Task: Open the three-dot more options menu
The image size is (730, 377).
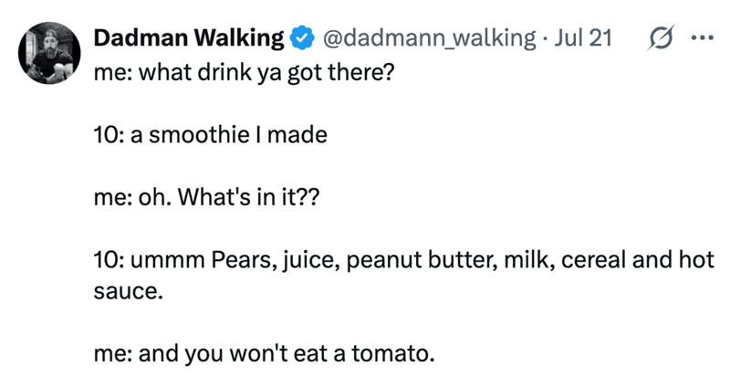Action: click(x=702, y=38)
